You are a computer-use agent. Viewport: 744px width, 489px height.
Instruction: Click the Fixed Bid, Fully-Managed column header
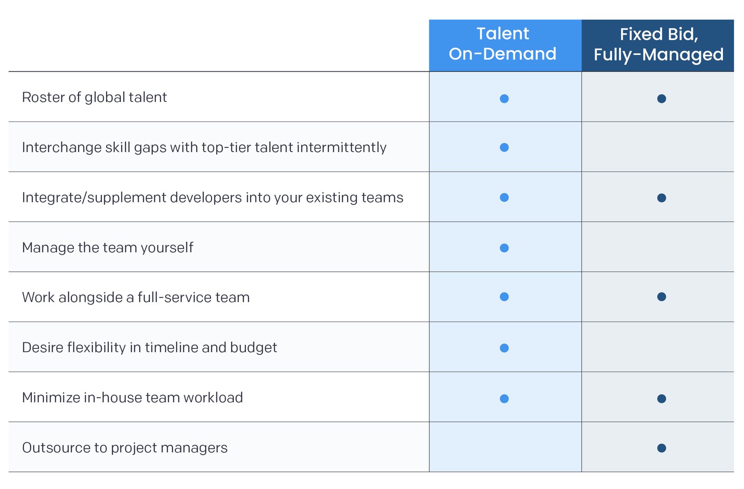tap(658, 45)
